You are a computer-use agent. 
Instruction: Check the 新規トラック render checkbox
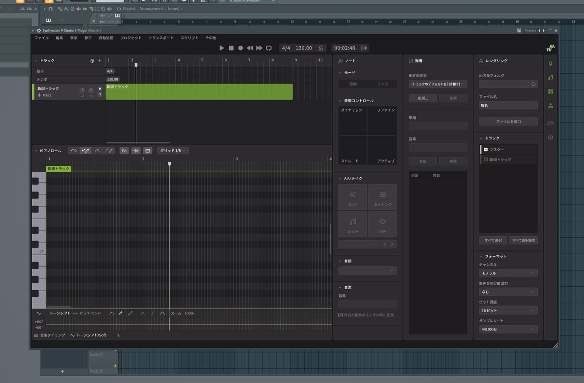(x=486, y=159)
